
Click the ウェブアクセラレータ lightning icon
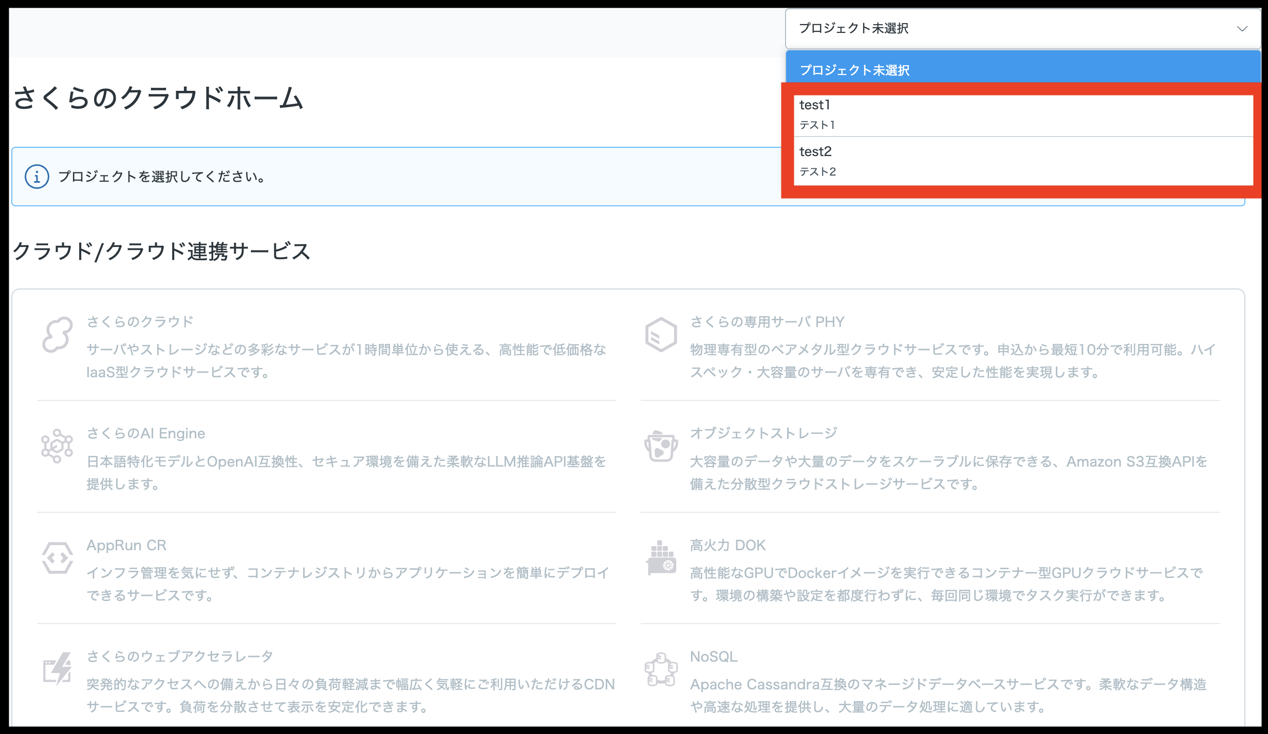click(x=57, y=669)
